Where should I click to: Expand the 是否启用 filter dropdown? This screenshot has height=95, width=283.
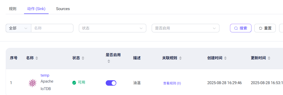[x=186, y=28]
